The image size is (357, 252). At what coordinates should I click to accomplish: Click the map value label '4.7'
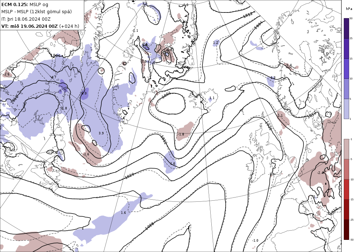point(54,77)
